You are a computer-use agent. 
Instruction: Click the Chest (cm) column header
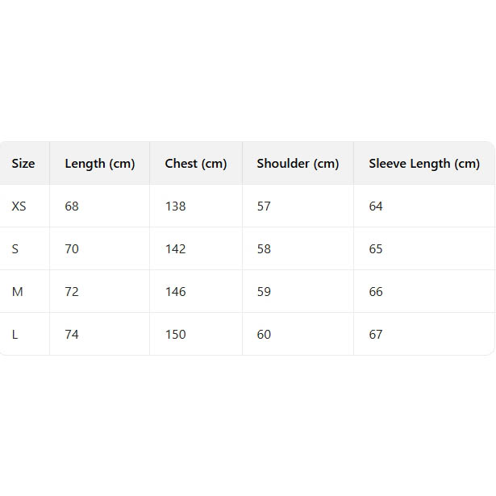pos(196,164)
